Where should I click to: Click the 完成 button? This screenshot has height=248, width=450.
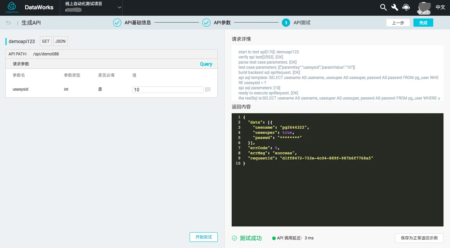[x=423, y=23]
